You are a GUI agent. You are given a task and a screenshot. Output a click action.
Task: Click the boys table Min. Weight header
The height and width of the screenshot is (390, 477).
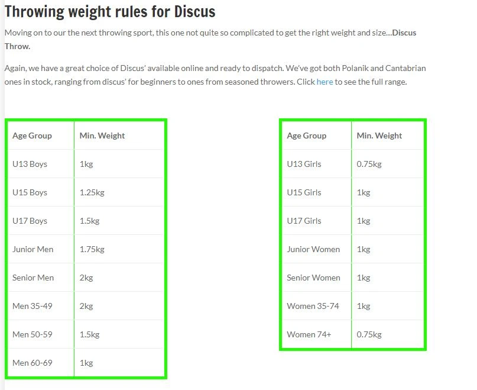click(x=102, y=136)
